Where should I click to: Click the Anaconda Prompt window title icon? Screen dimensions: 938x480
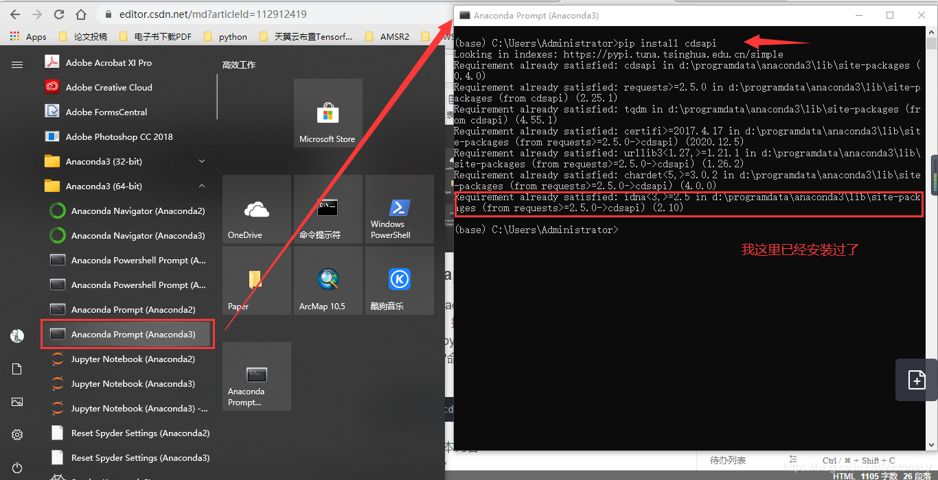[x=465, y=15]
